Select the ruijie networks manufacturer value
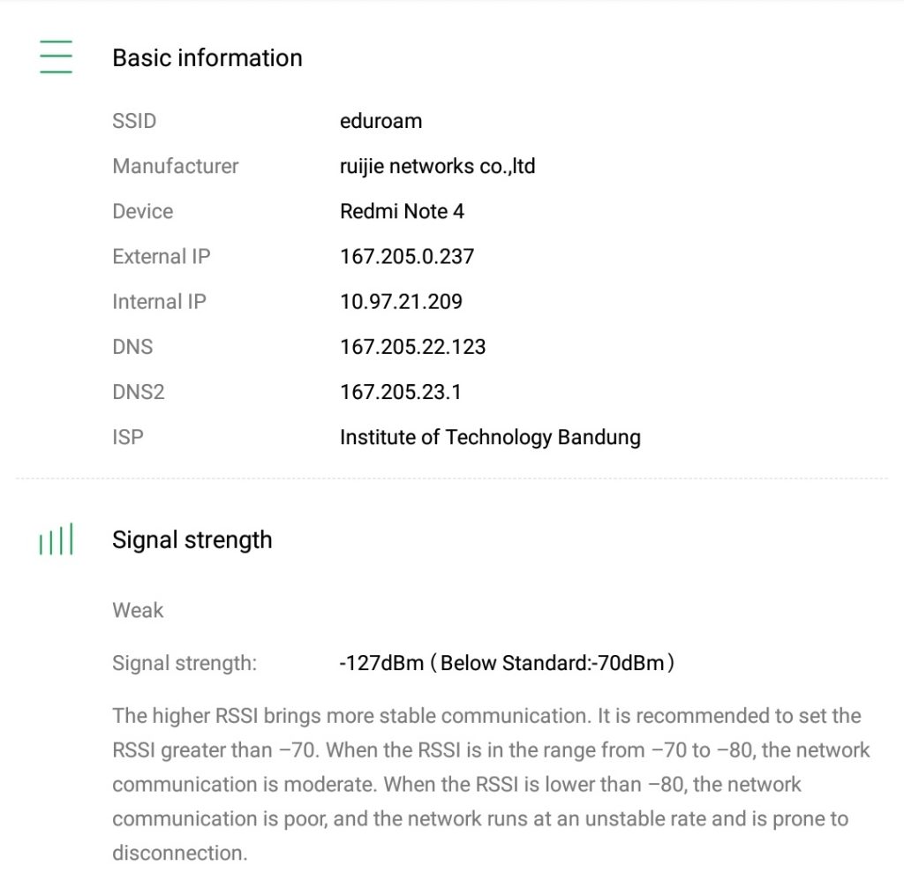Image resolution: width=904 pixels, height=896 pixels. (x=437, y=166)
